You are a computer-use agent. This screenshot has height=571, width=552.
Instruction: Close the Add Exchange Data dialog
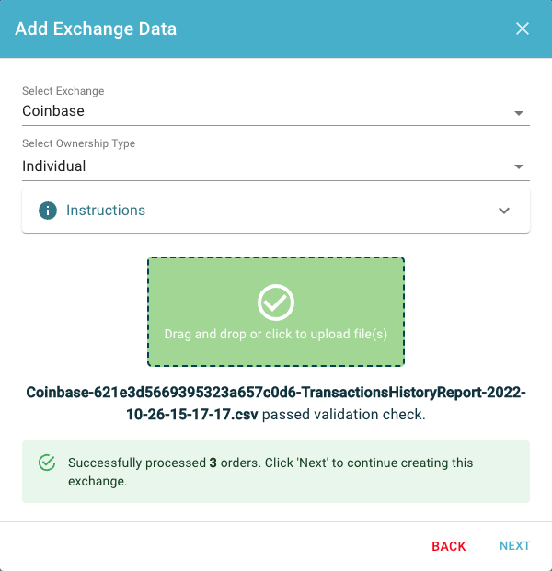point(523,29)
